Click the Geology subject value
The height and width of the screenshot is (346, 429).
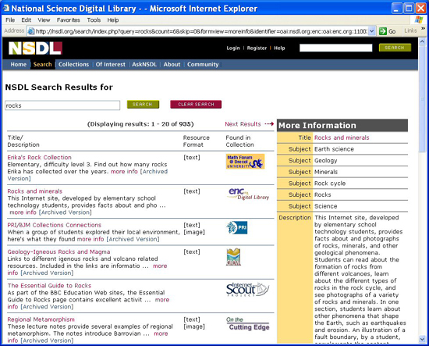pyautogui.click(x=325, y=161)
